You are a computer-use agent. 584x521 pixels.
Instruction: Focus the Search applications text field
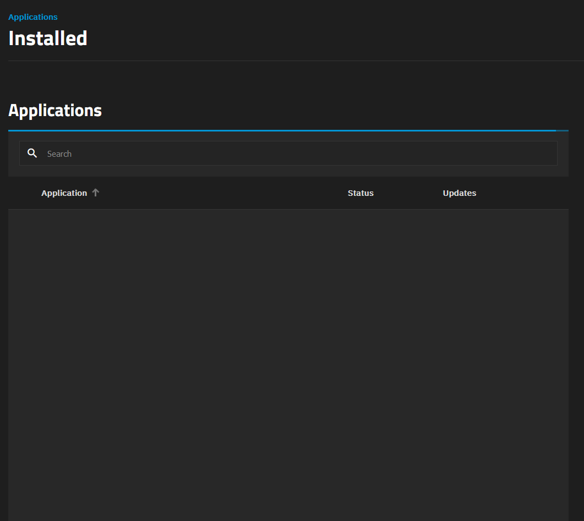coord(297,153)
